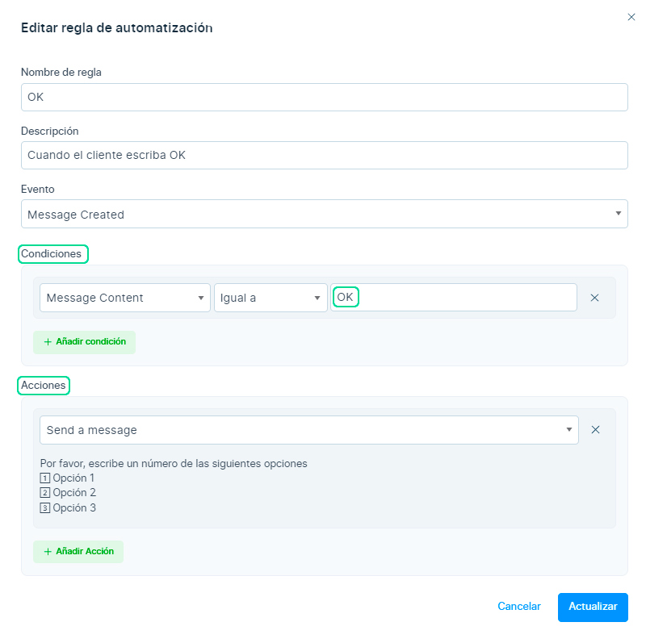Remove the Message Content condition row
Screen dimensions: 646x643
(x=594, y=298)
